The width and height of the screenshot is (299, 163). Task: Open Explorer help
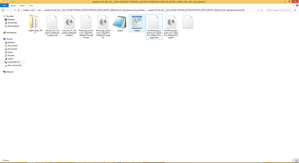297,6
